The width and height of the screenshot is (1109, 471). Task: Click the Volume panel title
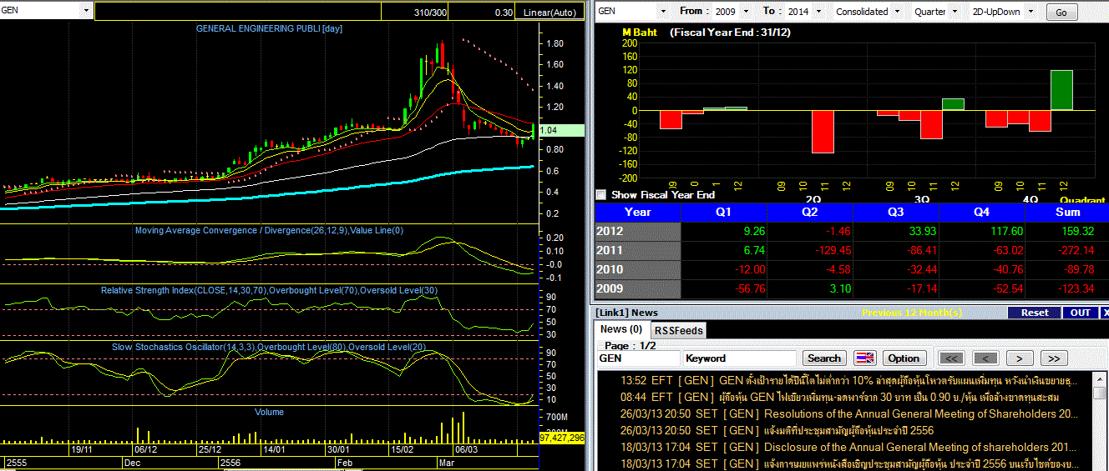[269, 412]
